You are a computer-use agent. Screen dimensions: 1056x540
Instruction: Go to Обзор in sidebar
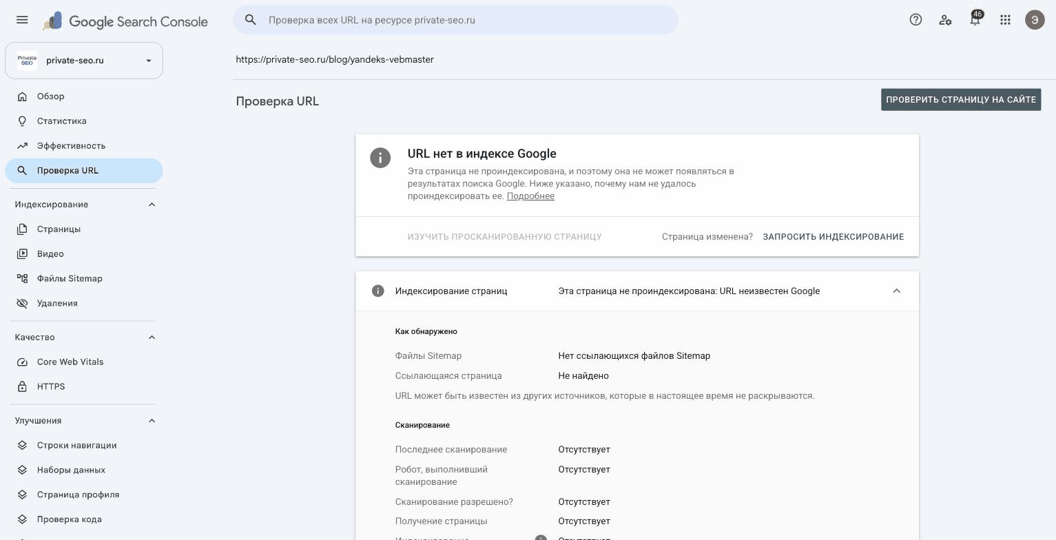pyautogui.click(x=84, y=96)
